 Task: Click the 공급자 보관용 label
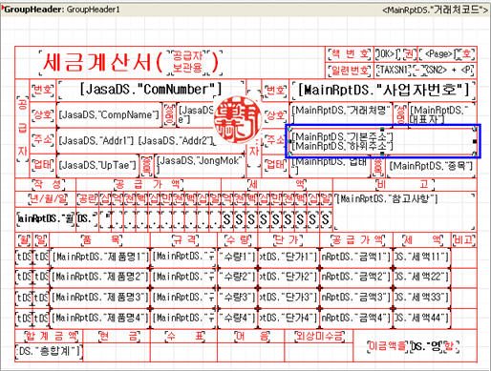(188, 62)
